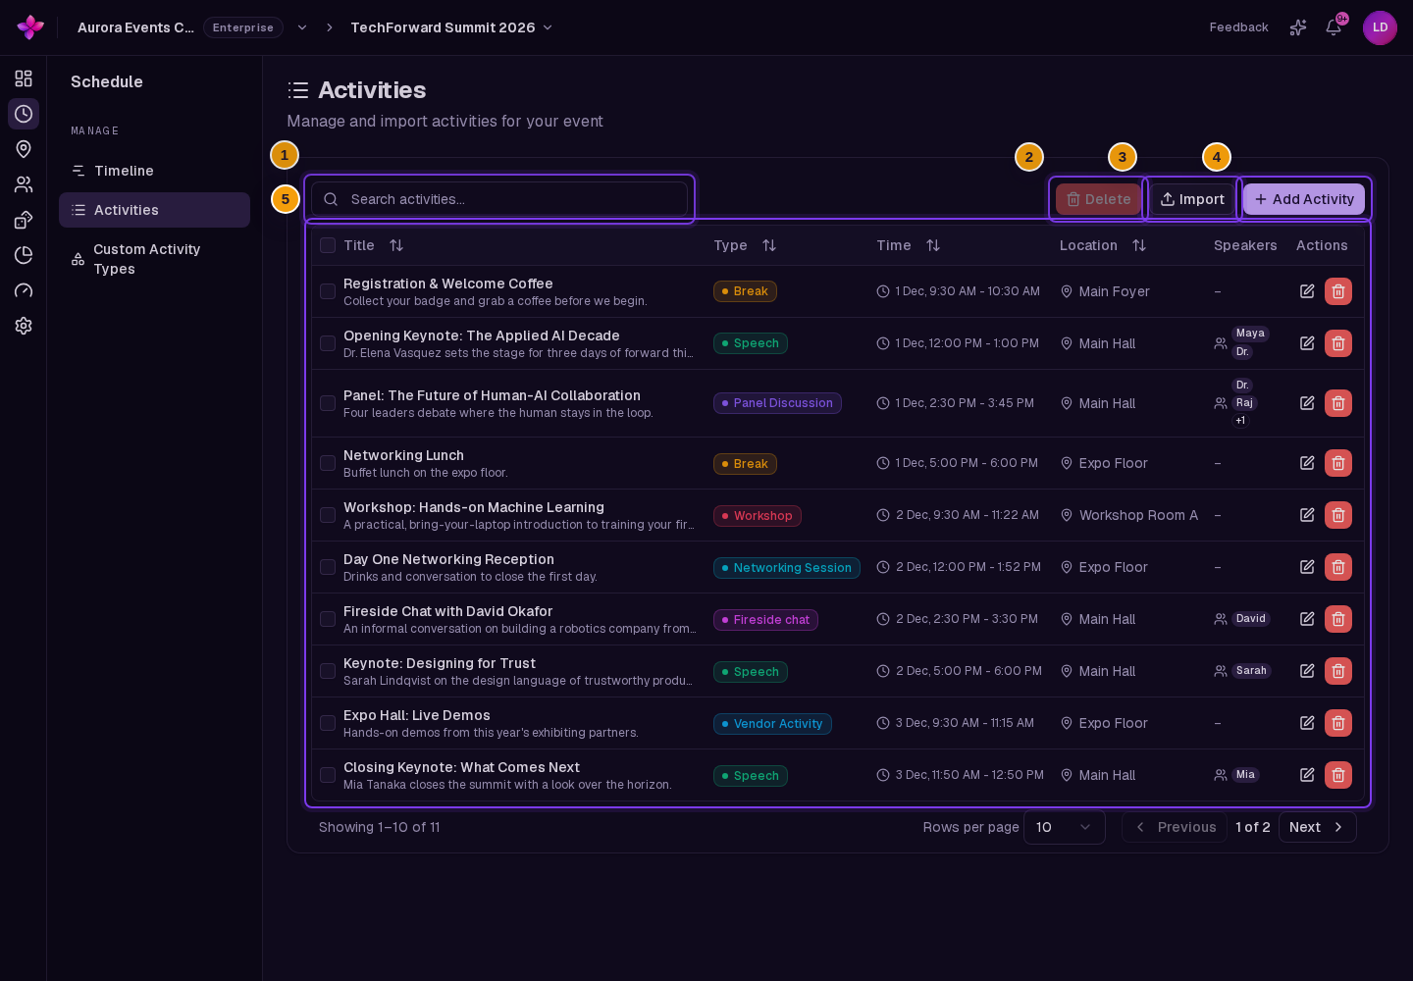Click the Delete button above the table
1413x981 pixels.
pyautogui.click(x=1099, y=199)
